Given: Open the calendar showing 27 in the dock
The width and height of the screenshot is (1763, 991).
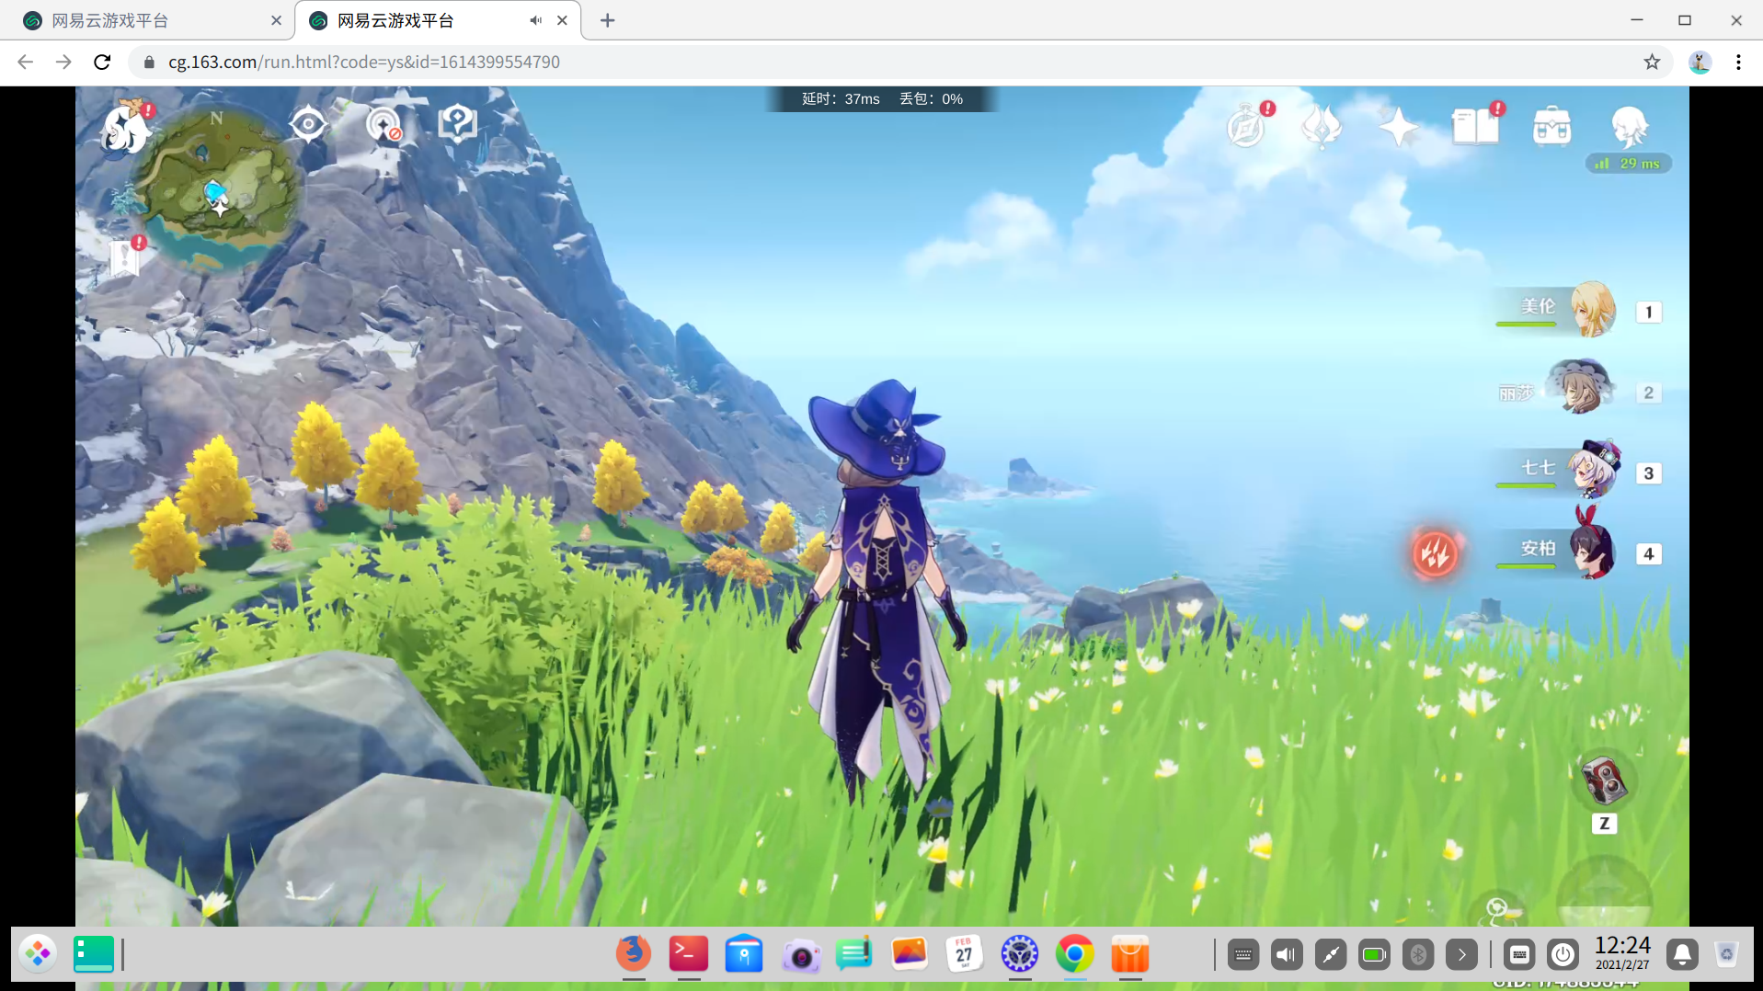Looking at the screenshot, I should pyautogui.click(x=964, y=953).
